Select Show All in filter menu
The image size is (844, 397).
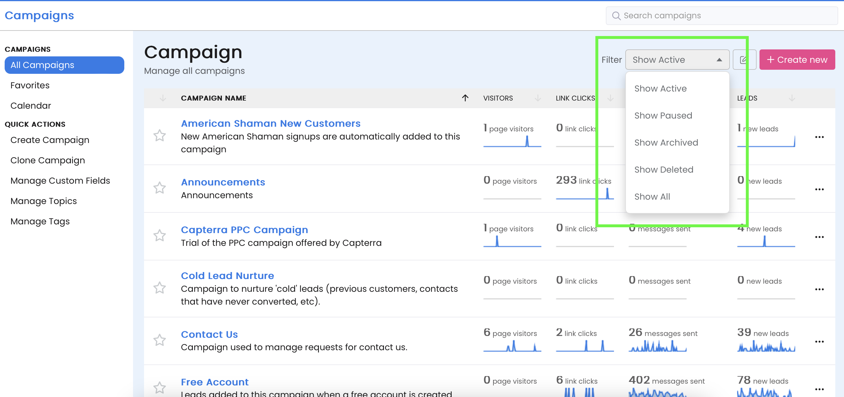(x=677, y=197)
